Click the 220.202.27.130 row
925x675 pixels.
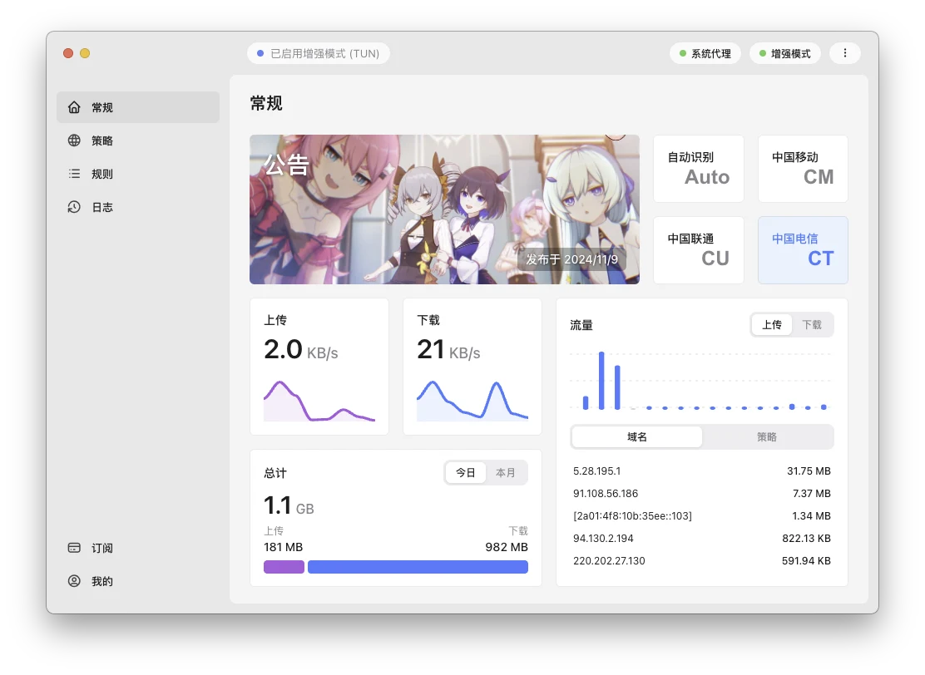click(702, 560)
